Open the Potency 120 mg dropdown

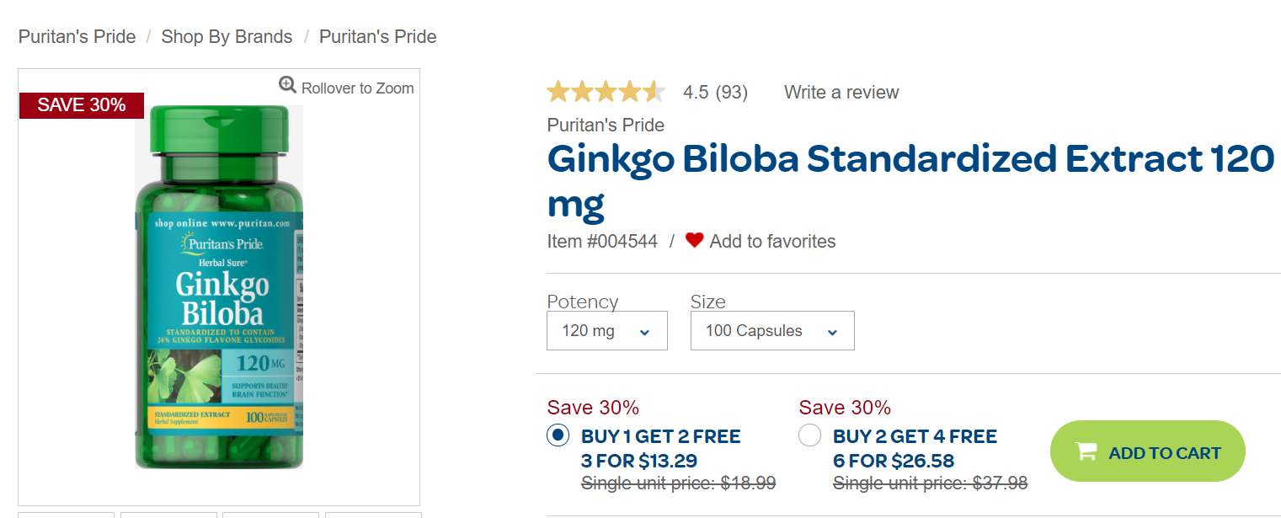[606, 330]
